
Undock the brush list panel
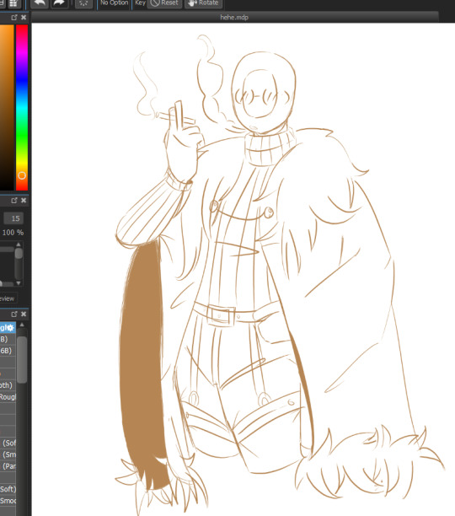(x=14, y=314)
